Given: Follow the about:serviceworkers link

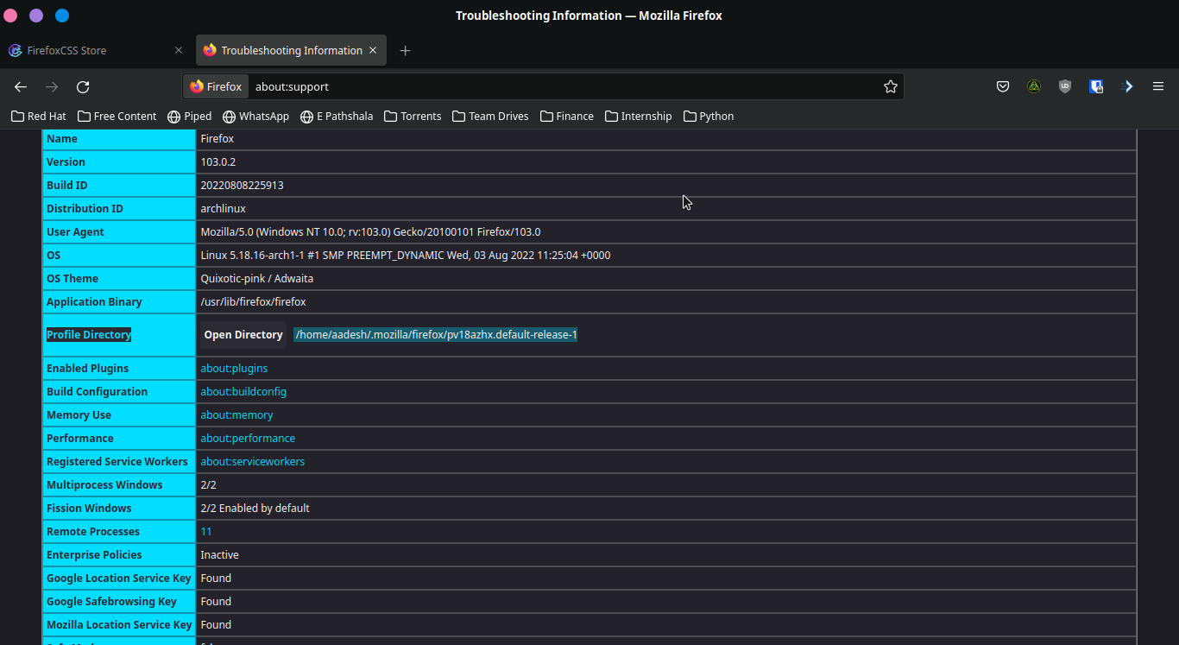Looking at the screenshot, I should click(x=252, y=461).
